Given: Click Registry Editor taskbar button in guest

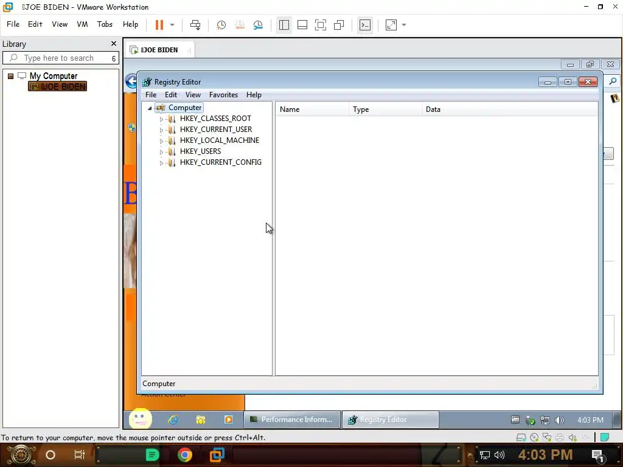Looking at the screenshot, I should pos(391,420).
